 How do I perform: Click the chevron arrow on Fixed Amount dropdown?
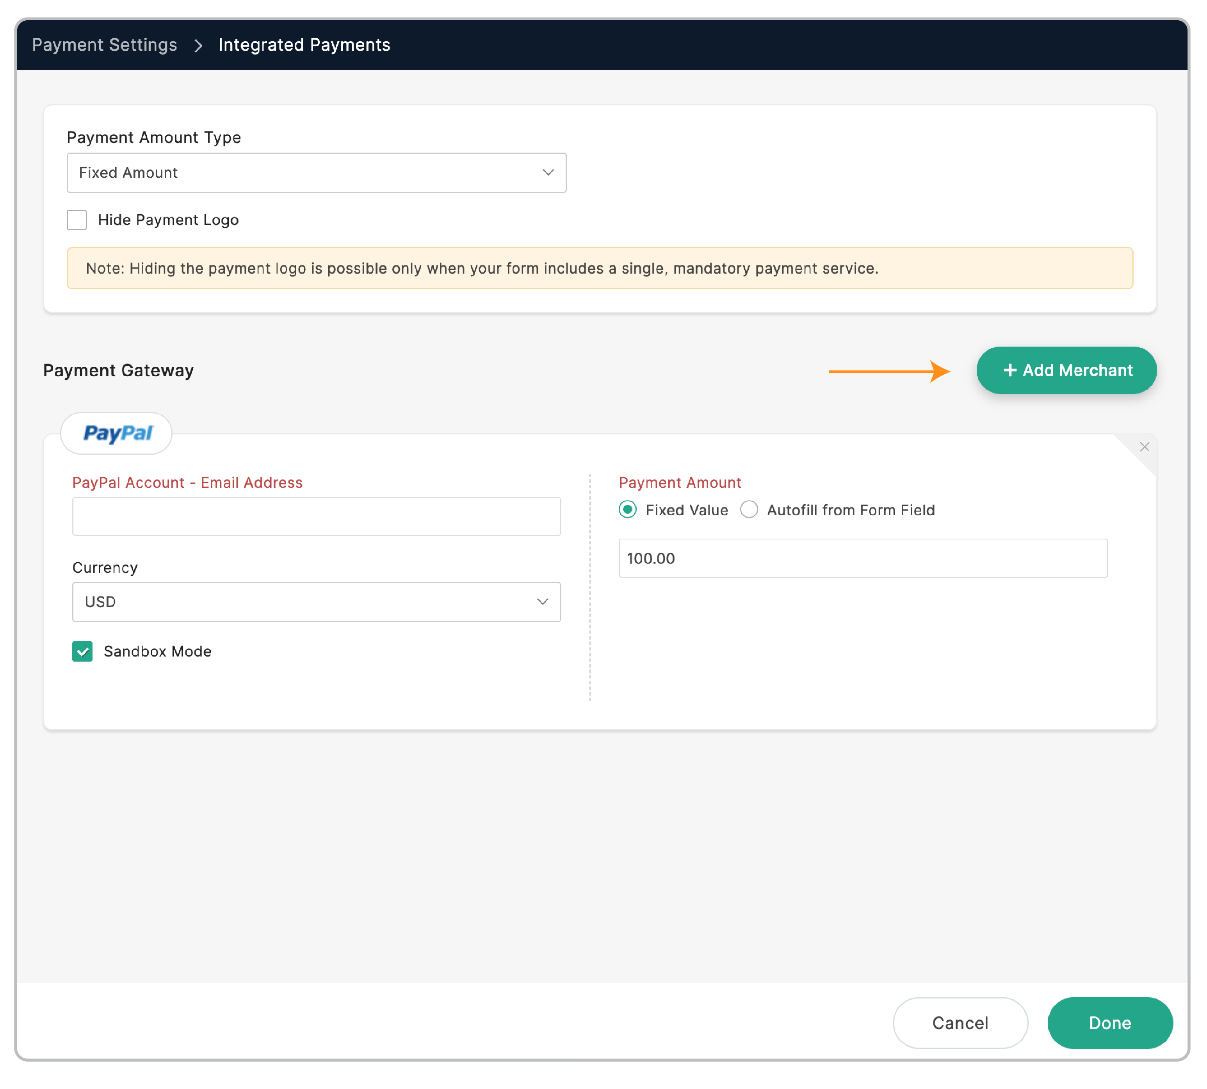tap(548, 173)
